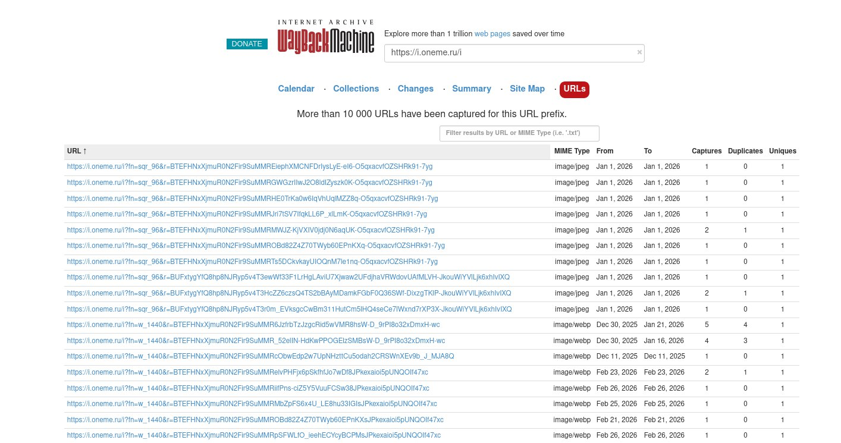This screenshot has height=443, width=841.
Task: Click 'Feb 23, 2026' in the From column
Action: tap(617, 372)
